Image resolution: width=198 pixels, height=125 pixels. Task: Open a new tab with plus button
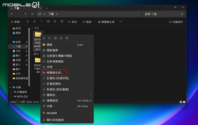click(46, 8)
